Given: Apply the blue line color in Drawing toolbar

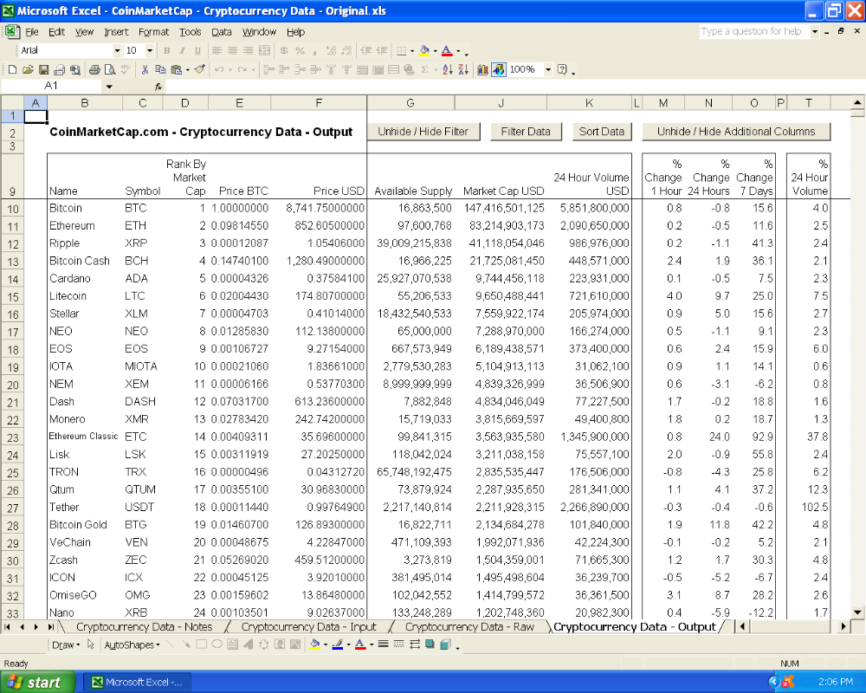Looking at the screenshot, I should 338,644.
